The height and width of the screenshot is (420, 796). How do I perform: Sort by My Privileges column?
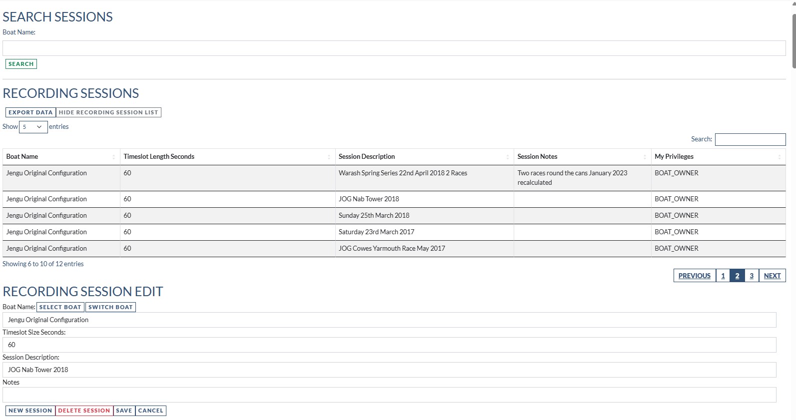[x=718, y=157]
